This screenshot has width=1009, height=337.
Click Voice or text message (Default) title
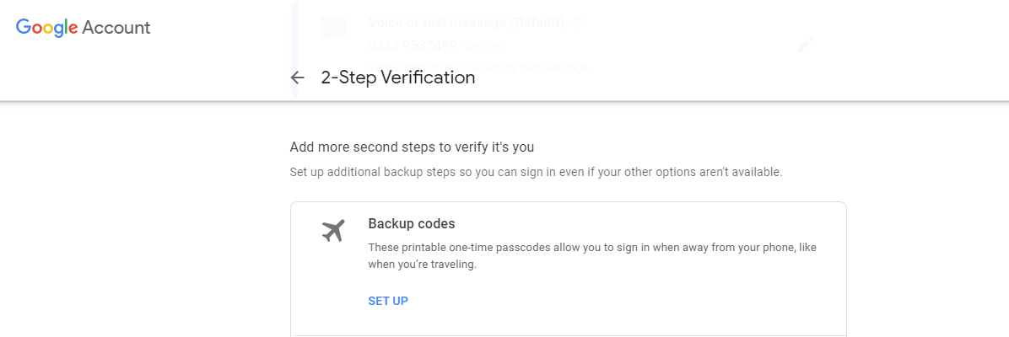point(467,23)
